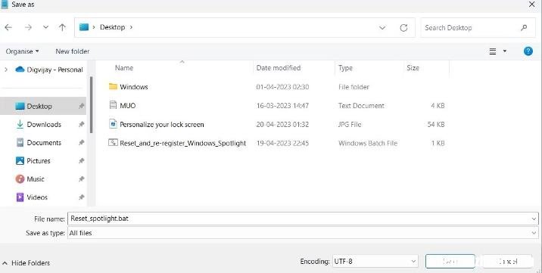Change the view with list icon
This screenshot has width=542, height=273.
493,51
